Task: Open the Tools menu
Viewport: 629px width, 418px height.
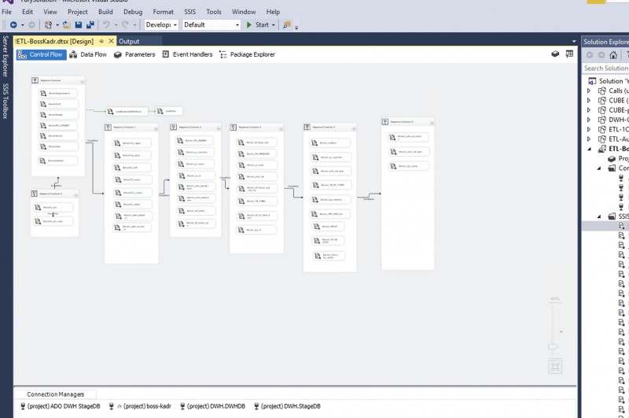Action: tap(214, 12)
